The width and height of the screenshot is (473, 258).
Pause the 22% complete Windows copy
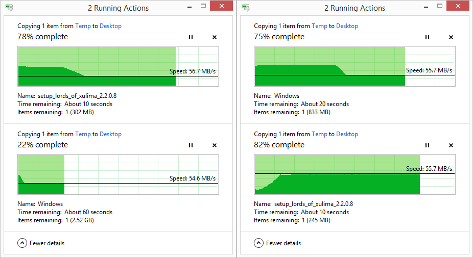(x=191, y=145)
